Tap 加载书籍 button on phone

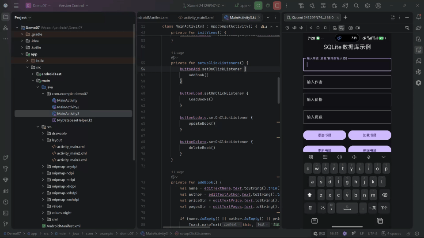tap(370, 135)
